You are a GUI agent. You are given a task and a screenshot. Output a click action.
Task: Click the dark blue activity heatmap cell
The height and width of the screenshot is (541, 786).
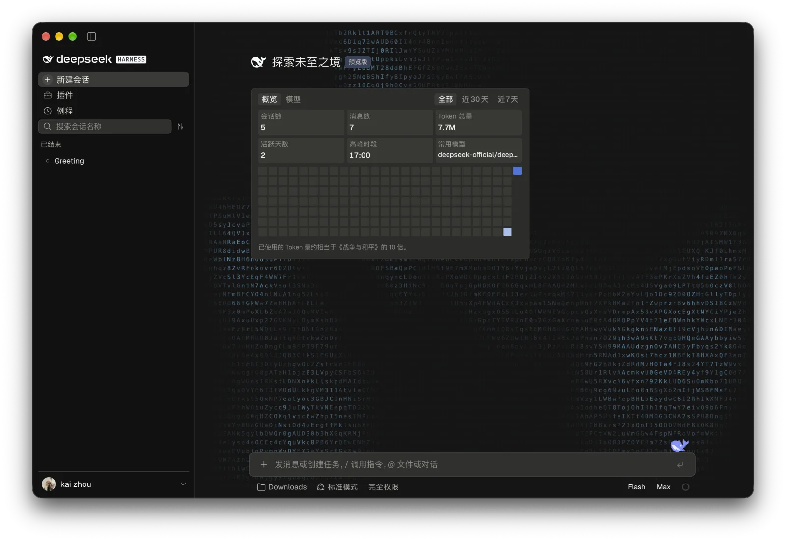517,171
